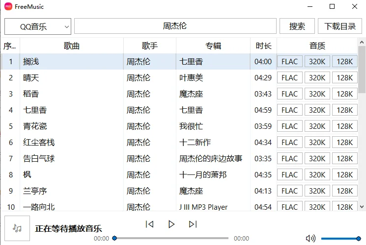Focus the search box containing 周杰伦

click(175, 26)
